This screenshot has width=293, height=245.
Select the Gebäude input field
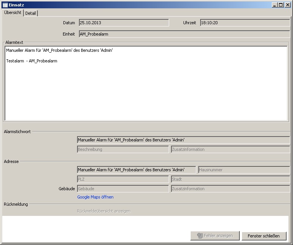point(123,189)
